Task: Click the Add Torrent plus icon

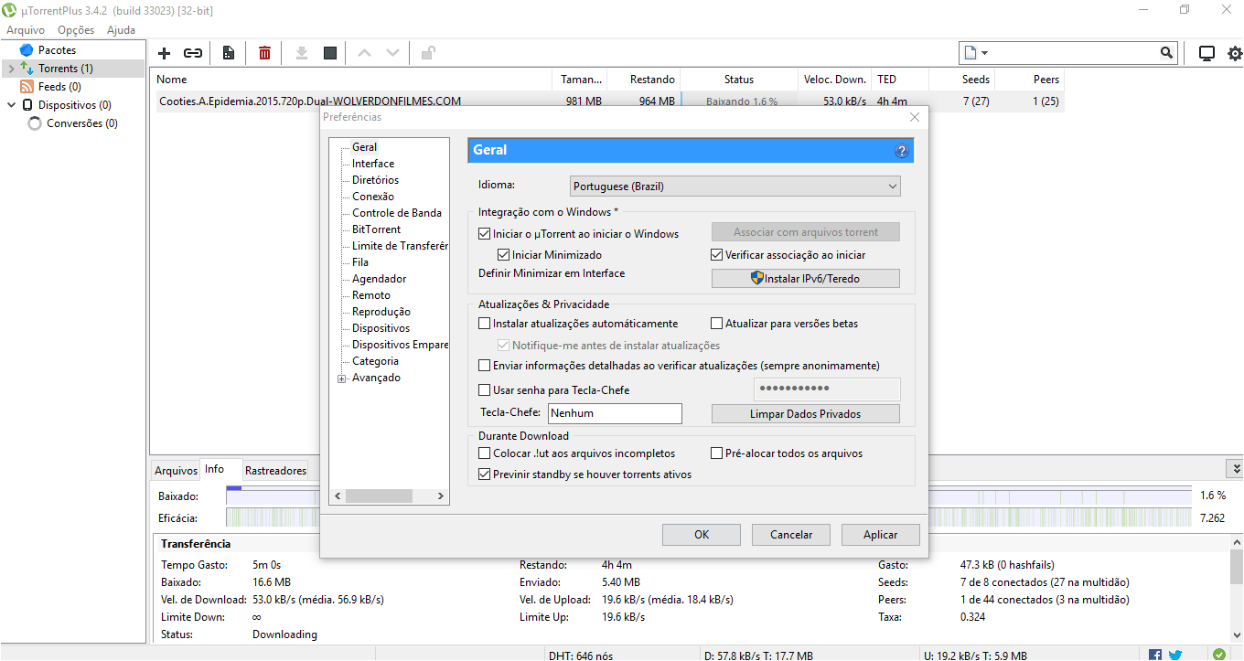Action: point(165,53)
